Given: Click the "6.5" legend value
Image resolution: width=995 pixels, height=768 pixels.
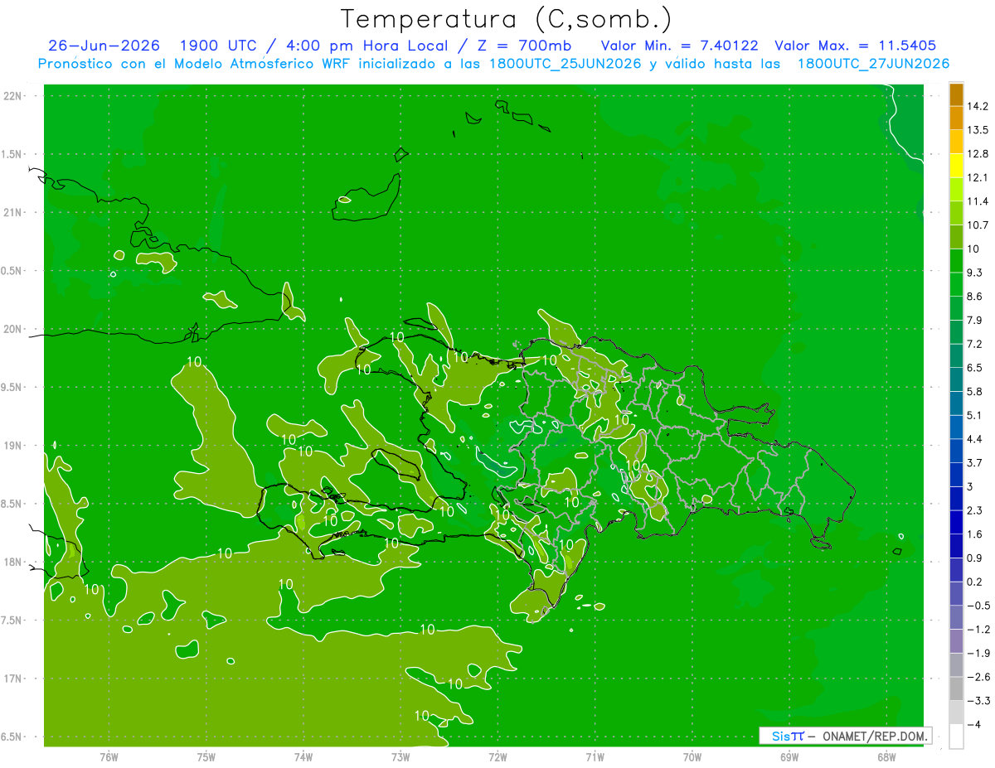Looking at the screenshot, I should click(x=976, y=368).
